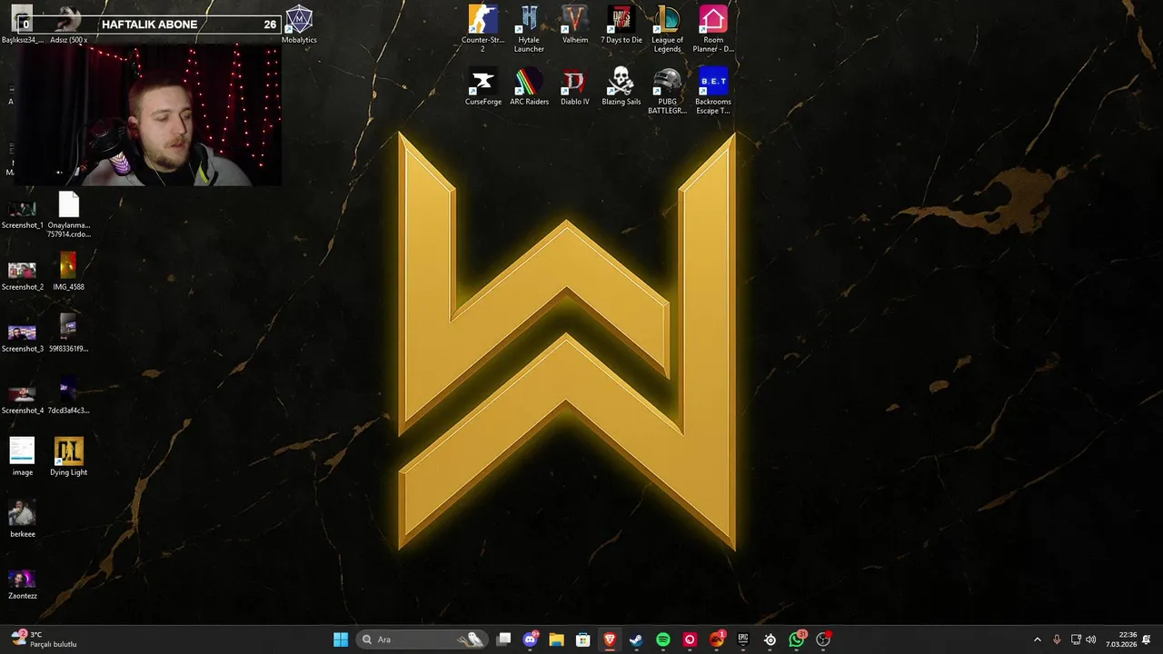
Task: Launch the Hytale Launcher shortcut
Action: click(x=529, y=28)
